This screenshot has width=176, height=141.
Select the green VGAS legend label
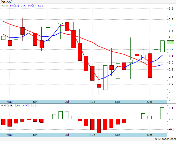point(4,6)
